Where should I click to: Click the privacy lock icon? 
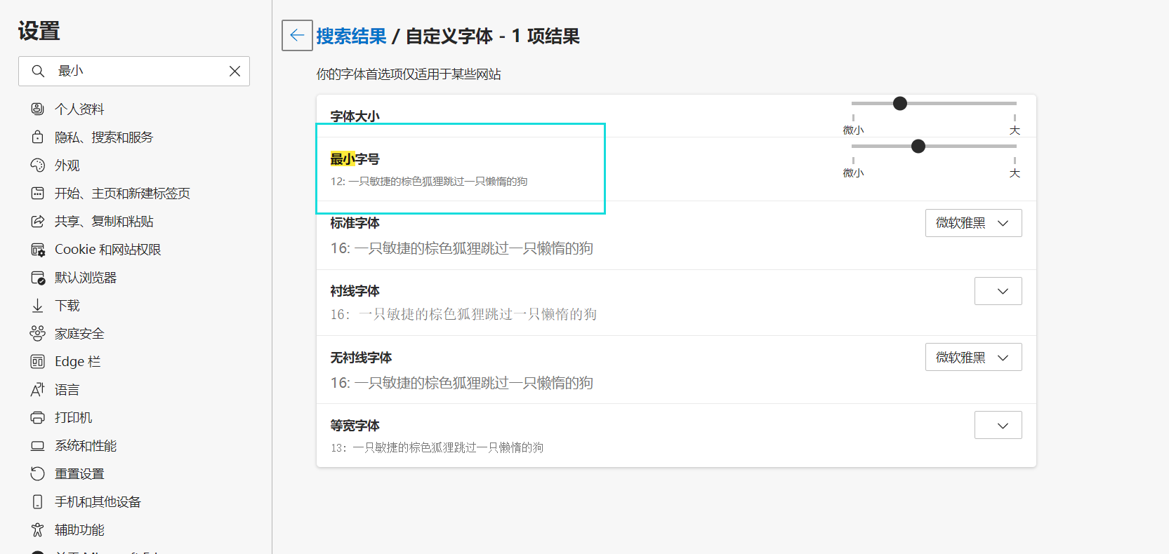[x=38, y=137]
